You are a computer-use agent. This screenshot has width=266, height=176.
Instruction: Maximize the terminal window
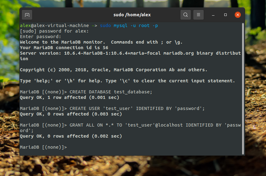click(x=226, y=15)
